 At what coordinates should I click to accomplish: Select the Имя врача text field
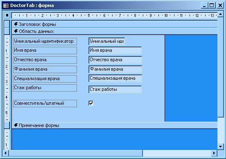click(x=115, y=51)
